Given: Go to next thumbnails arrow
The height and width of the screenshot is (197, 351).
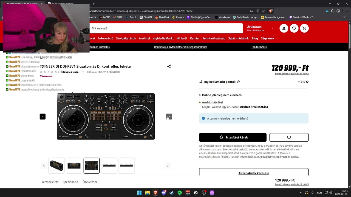Looking at the screenshot, I should [168, 166].
